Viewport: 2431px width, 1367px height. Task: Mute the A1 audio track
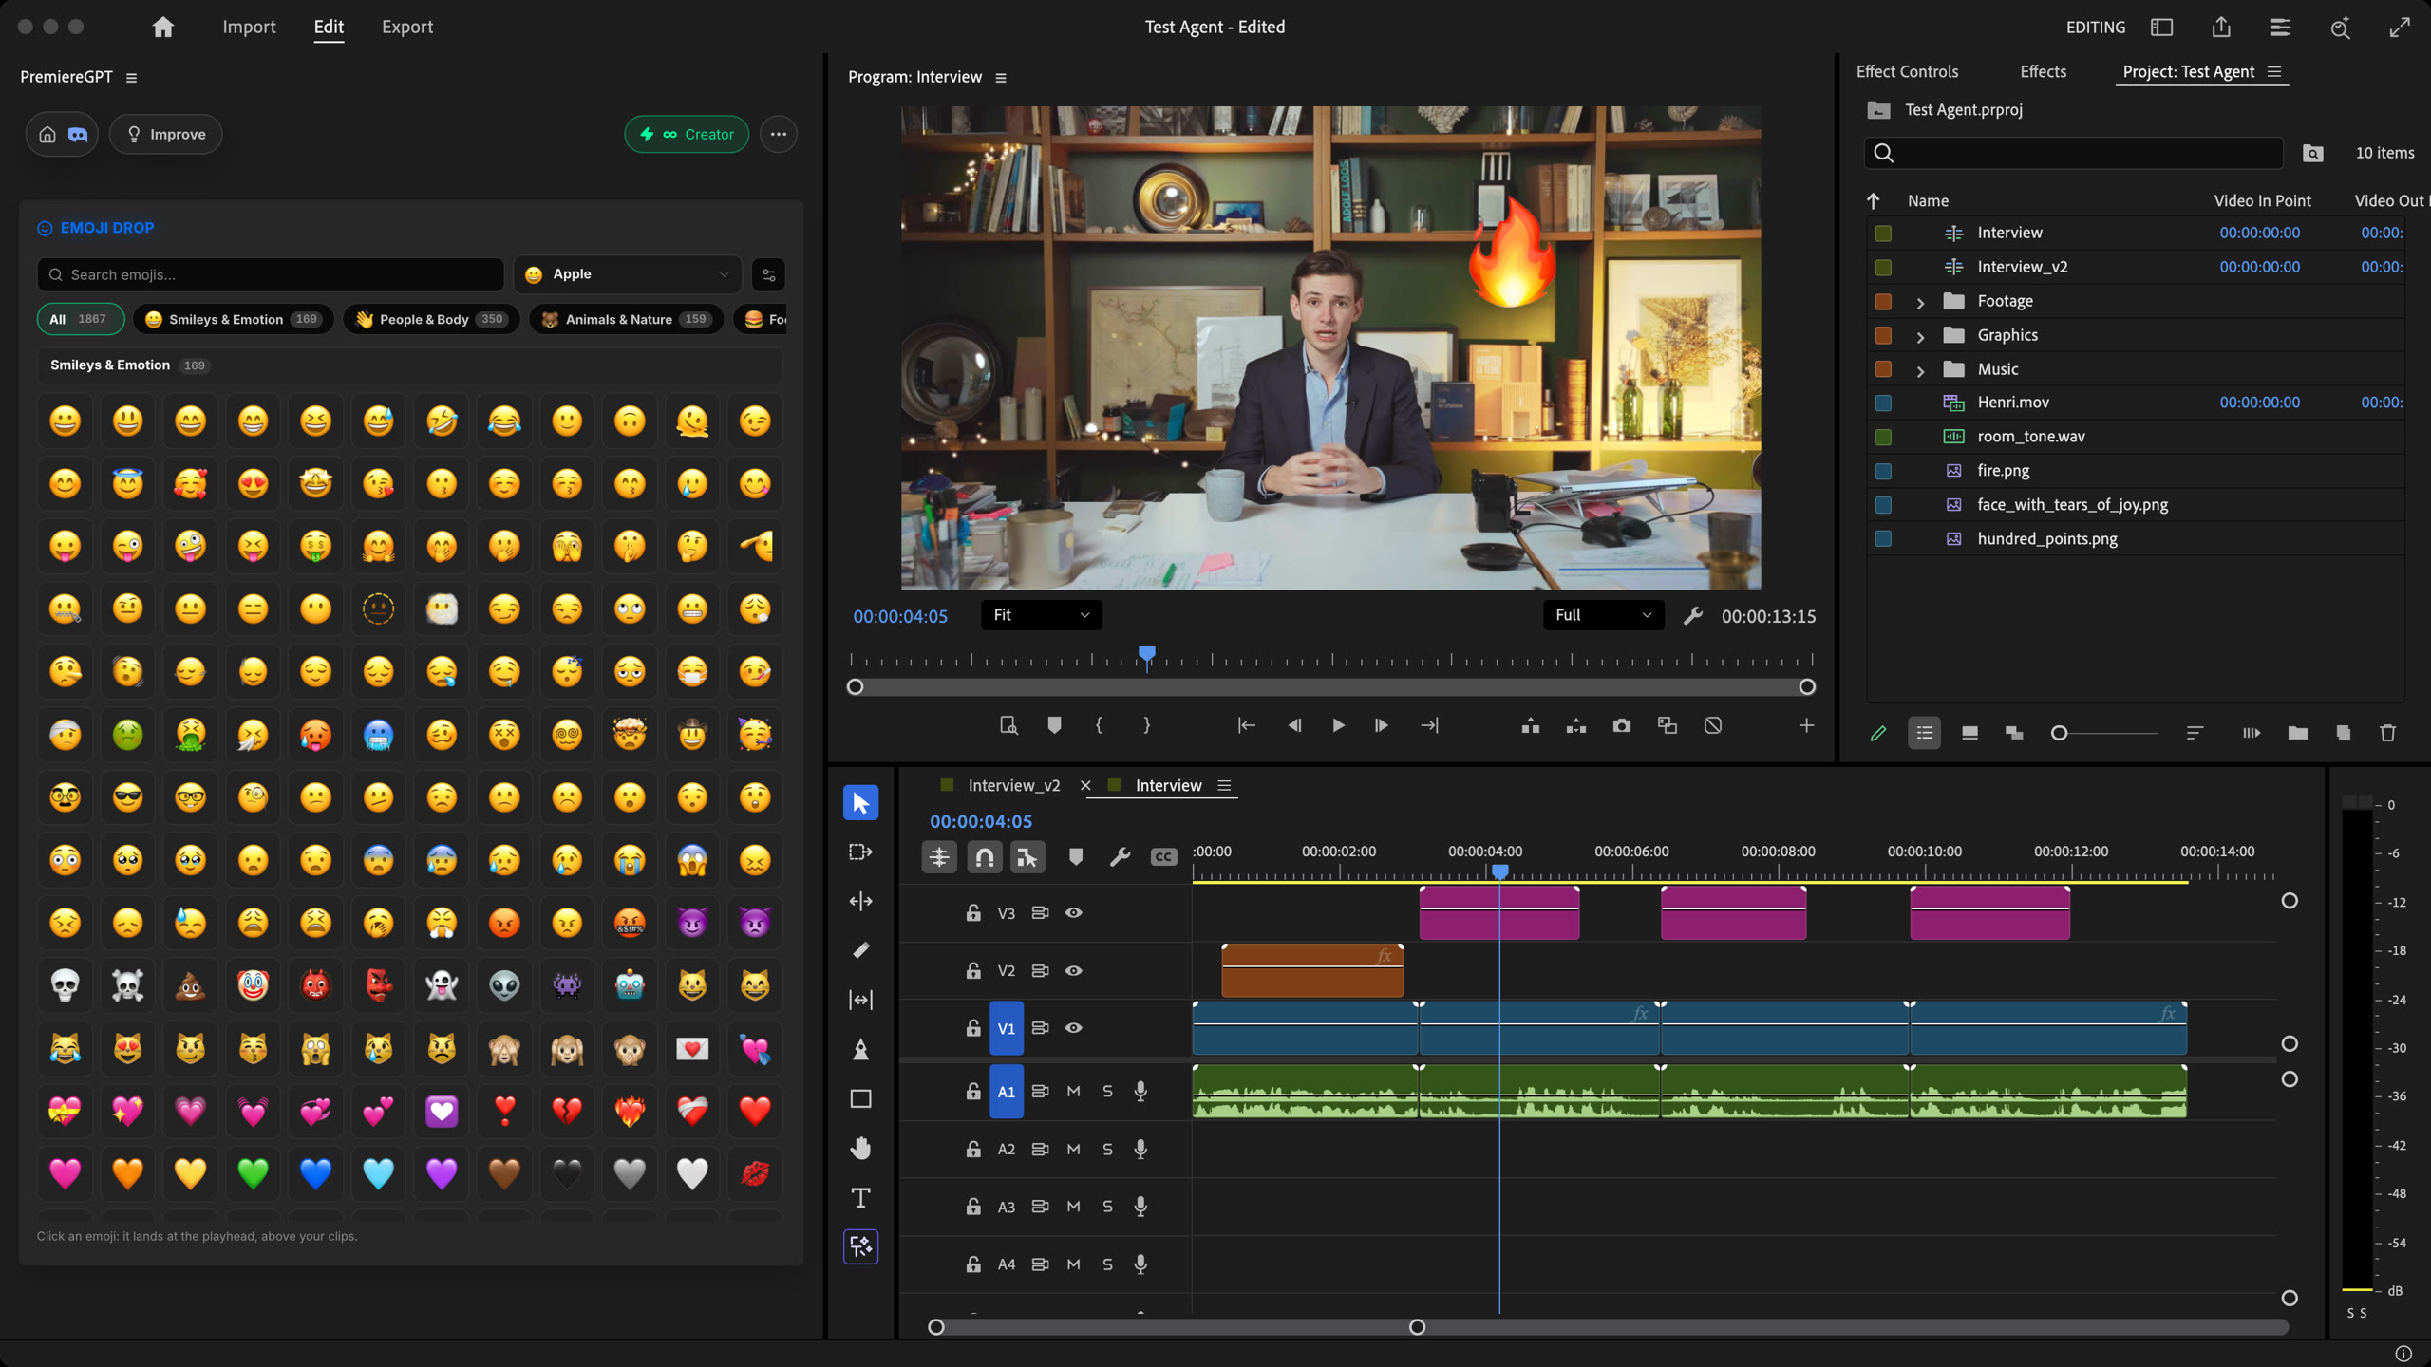click(1074, 1092)
